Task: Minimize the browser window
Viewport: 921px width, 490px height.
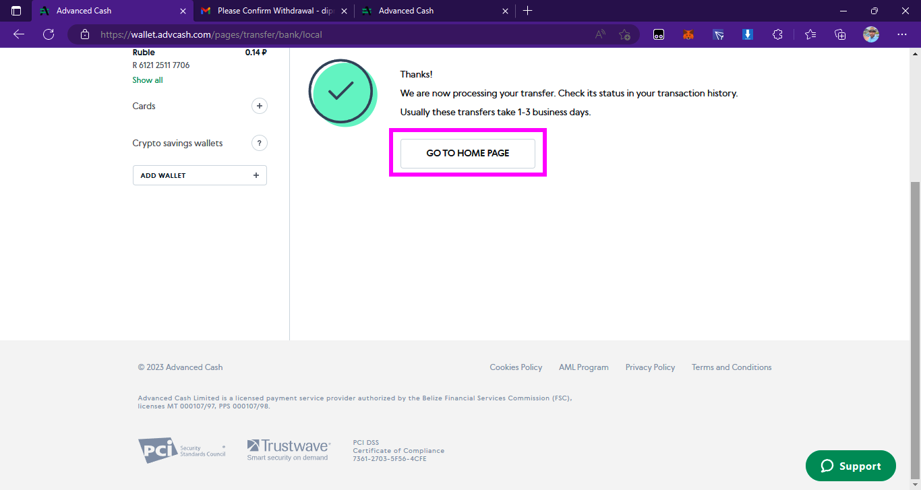Action: 843,11
